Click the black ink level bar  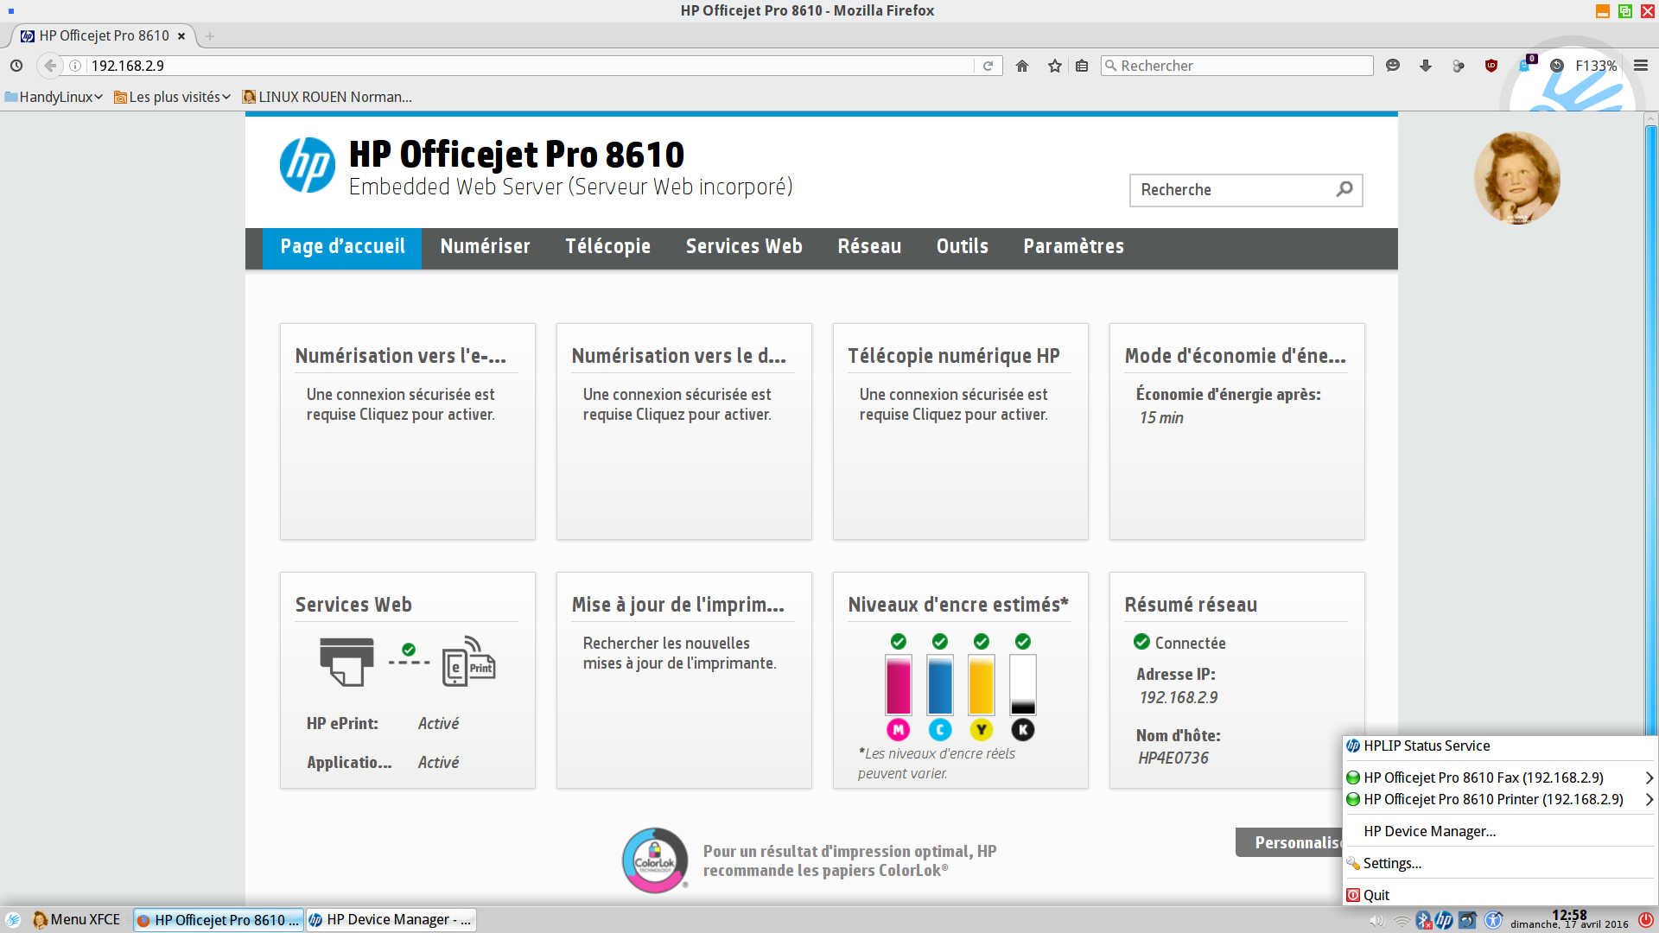[x=1023, y=684]
